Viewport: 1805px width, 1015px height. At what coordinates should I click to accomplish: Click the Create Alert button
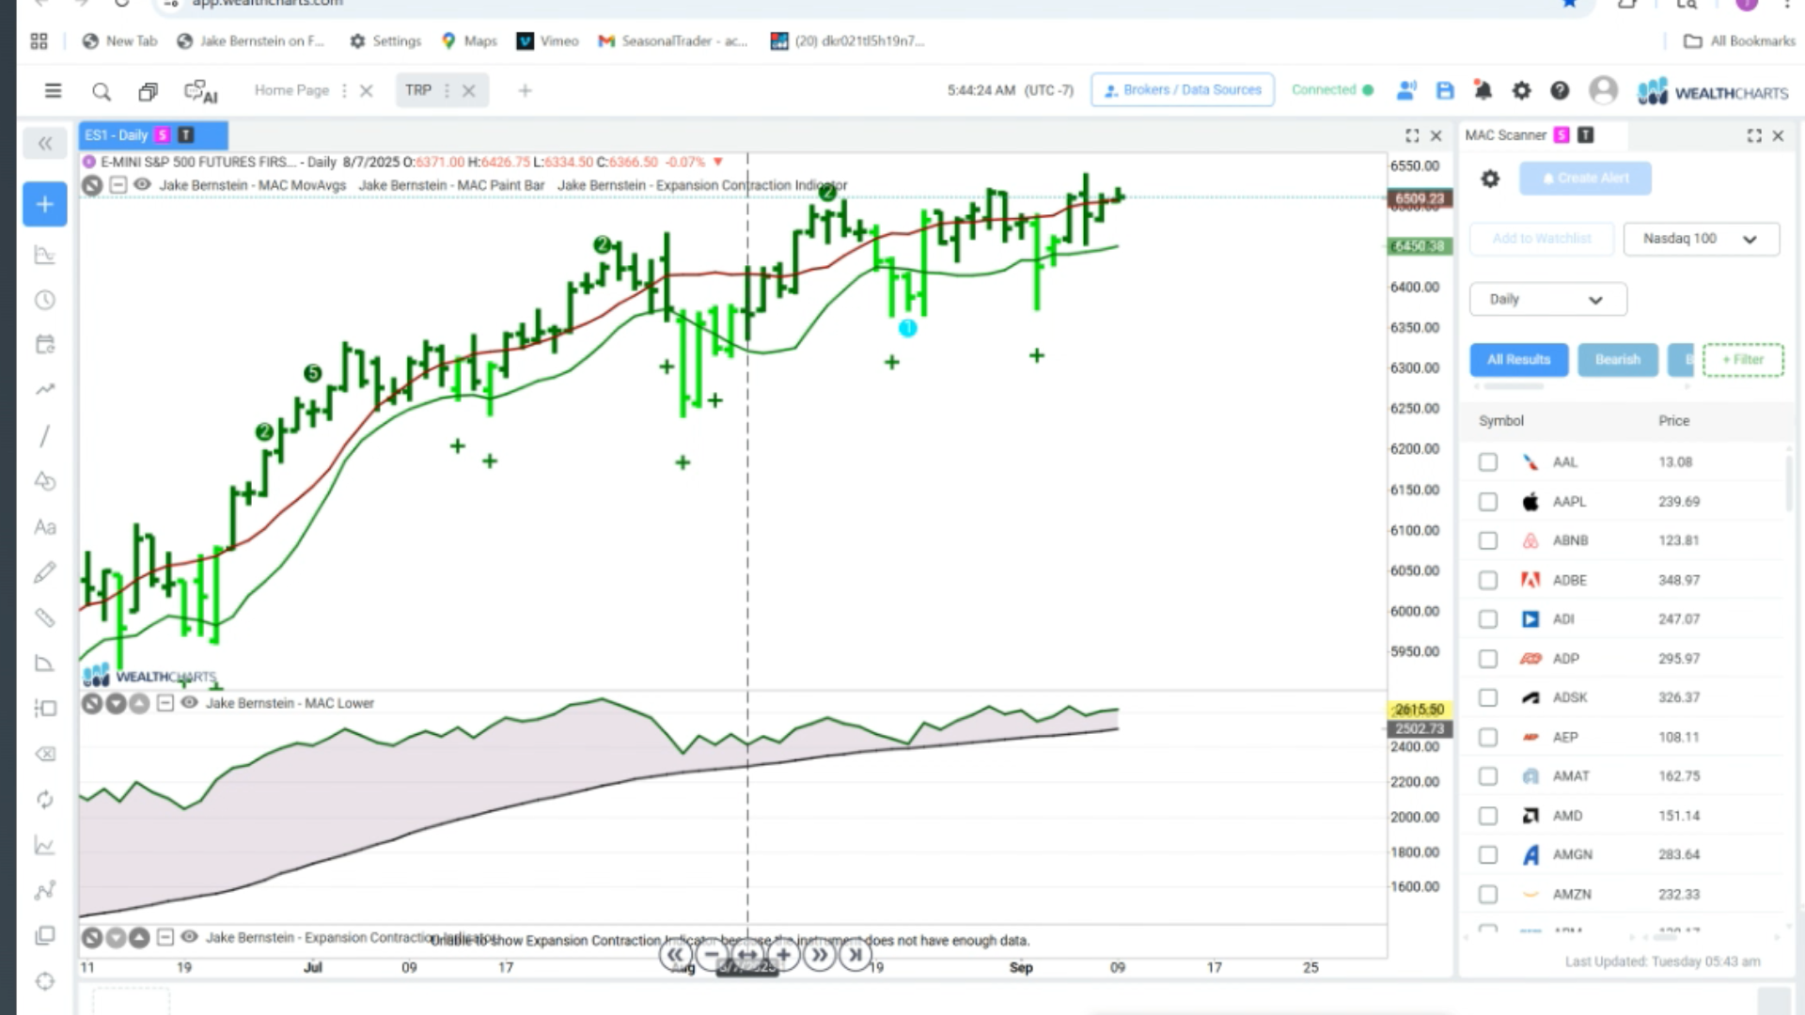pyautogui.click(x=1585, y=179)
